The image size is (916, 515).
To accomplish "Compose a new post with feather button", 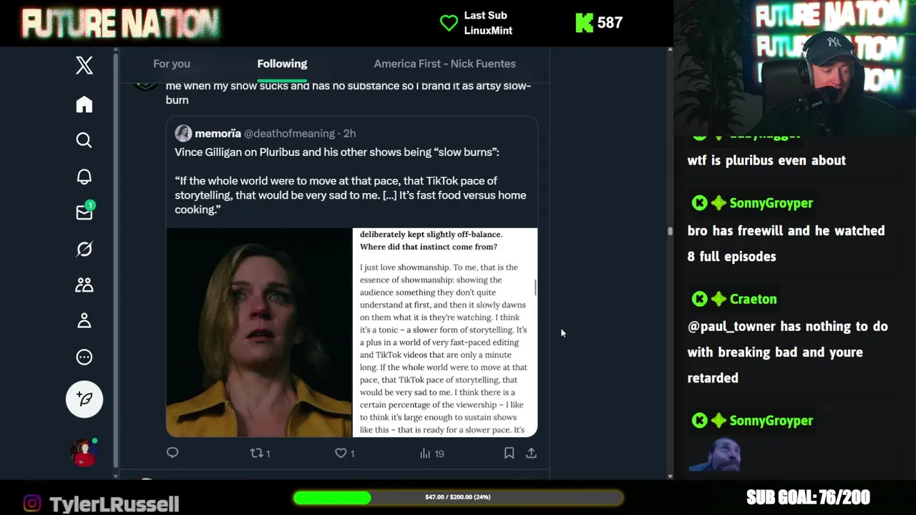I will (84, 399).
